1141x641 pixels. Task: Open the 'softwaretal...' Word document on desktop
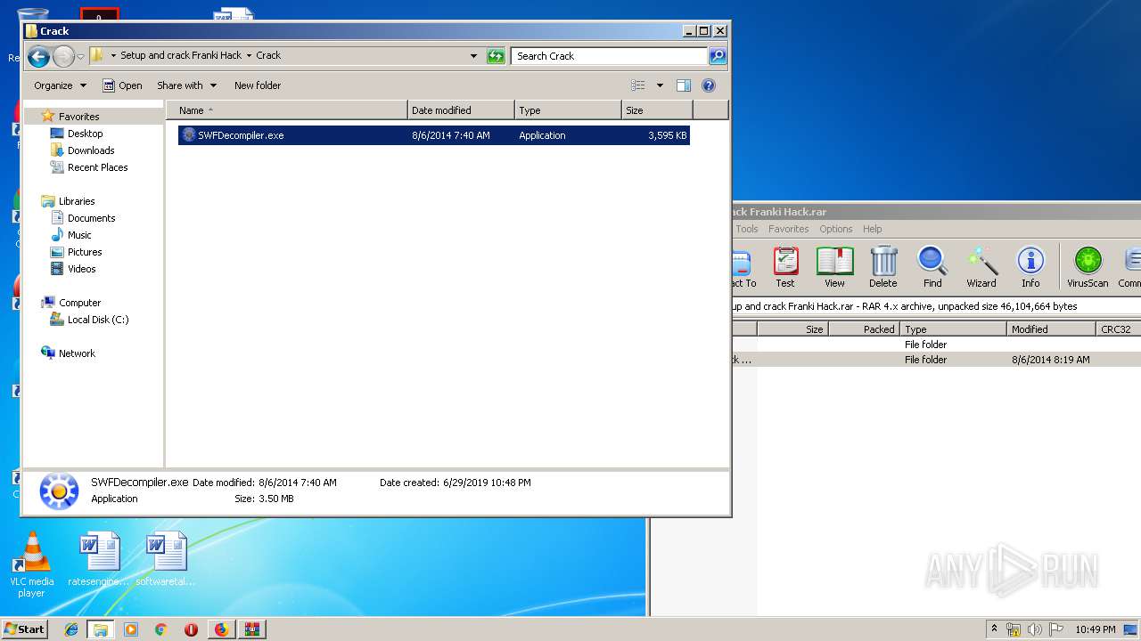coord(166,560)
